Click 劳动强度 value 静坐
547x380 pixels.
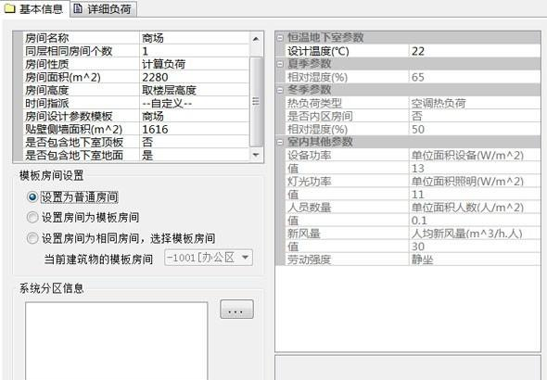(475, 260)
